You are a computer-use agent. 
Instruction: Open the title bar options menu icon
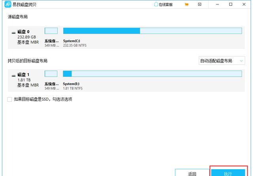click(x=200, y=4)
